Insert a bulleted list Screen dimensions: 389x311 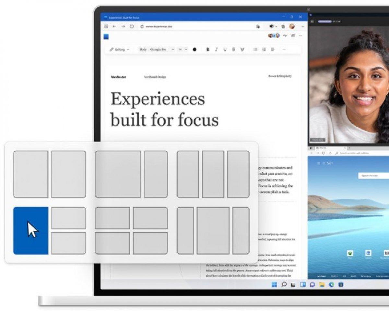[255, 50]
